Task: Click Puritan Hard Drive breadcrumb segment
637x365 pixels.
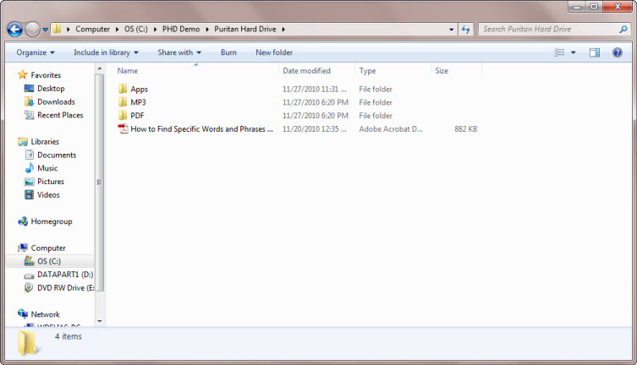Action: [x=245, y=30]
